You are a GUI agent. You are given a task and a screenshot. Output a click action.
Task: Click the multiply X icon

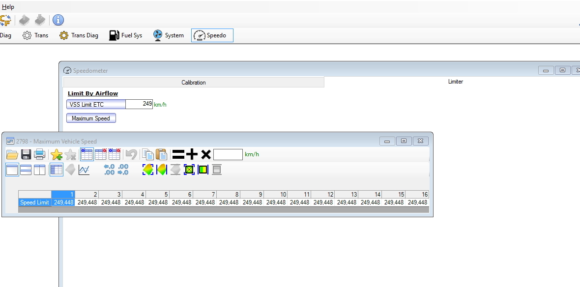[x=205, y=154]
